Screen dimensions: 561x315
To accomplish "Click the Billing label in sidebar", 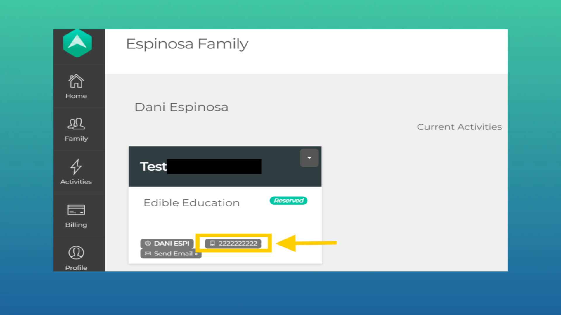I will pyautogui.click(x=76, y=225).
